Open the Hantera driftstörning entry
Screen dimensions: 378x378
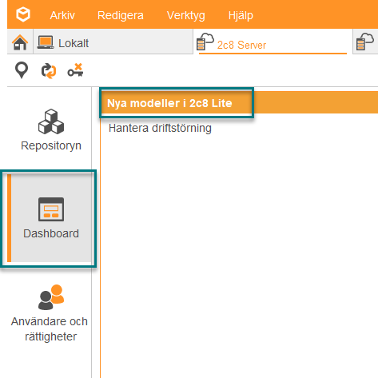point(160,128)
